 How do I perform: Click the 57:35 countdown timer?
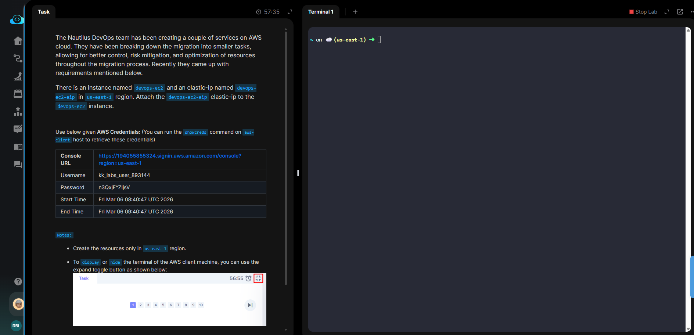(x=272, y=12)
